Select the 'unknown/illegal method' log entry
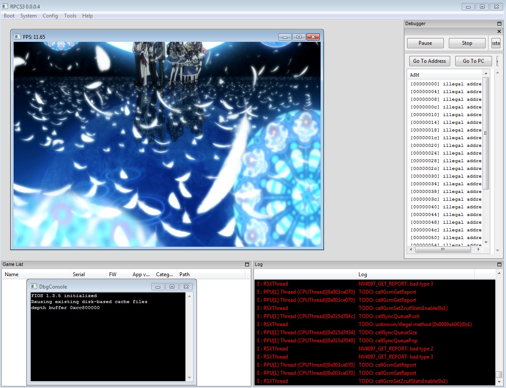 [x=375, y=324]
